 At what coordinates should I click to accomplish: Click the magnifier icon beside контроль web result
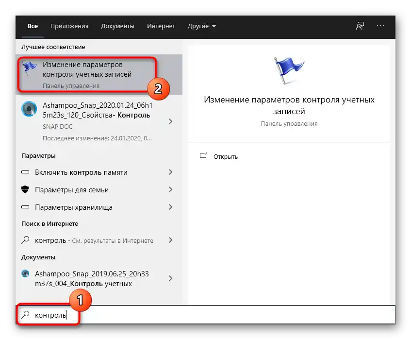(x=25, y=240)
